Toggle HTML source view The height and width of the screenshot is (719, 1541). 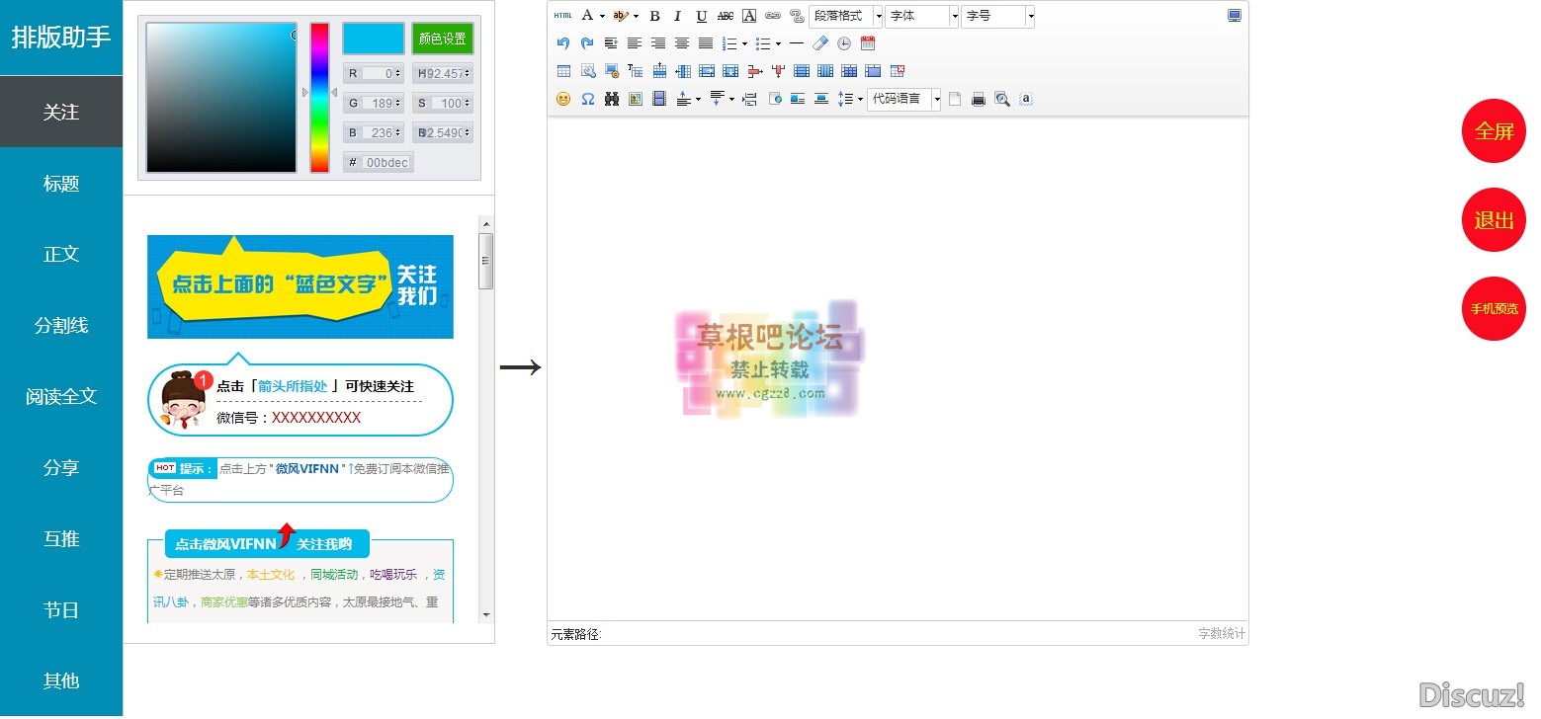(x=562, y=16)
